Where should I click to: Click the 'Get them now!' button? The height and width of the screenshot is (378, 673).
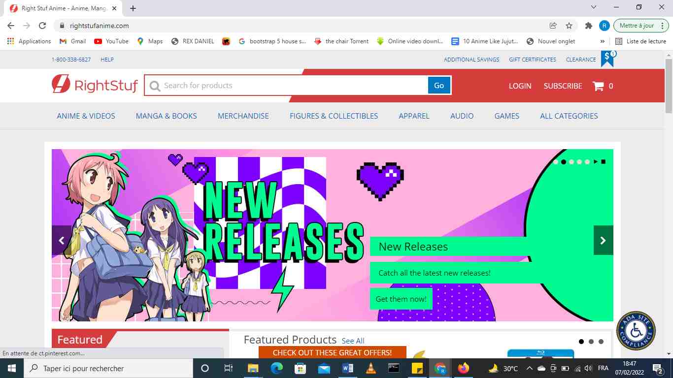coord(401,299)
